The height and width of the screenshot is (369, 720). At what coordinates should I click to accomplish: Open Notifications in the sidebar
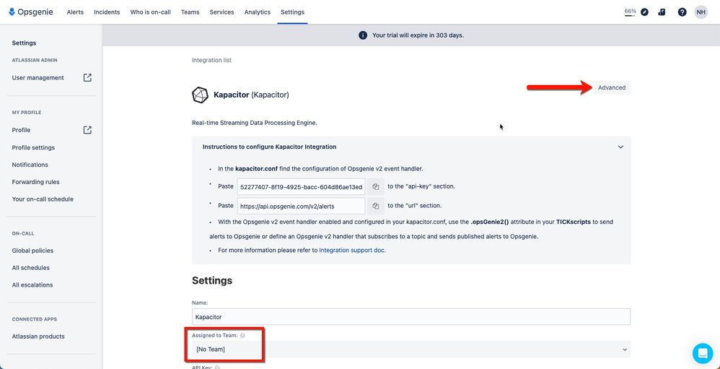tap(30, 165)
